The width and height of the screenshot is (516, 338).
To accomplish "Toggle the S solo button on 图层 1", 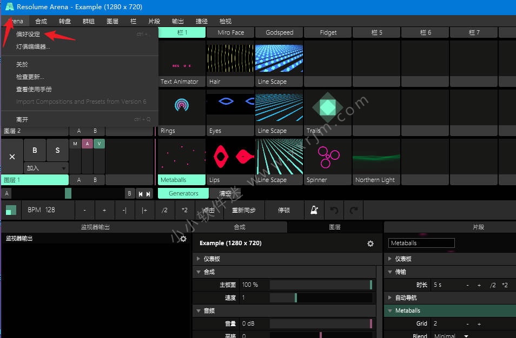I will tap(57, 150).
